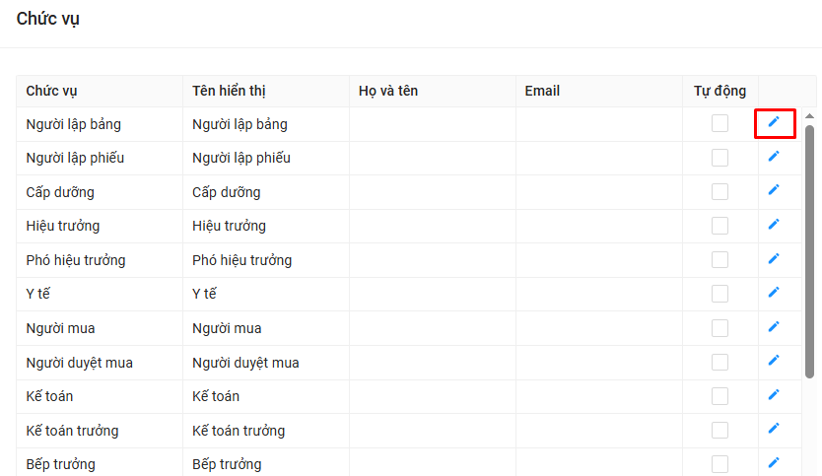Screen dimensions: 822x476
Task: Click Họ và tên cell for Người mua
Action: click(x=432, y=328)
